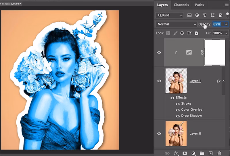
Task: Hide Layer 0 with its eye icon
Action: [x=159, y=133]
